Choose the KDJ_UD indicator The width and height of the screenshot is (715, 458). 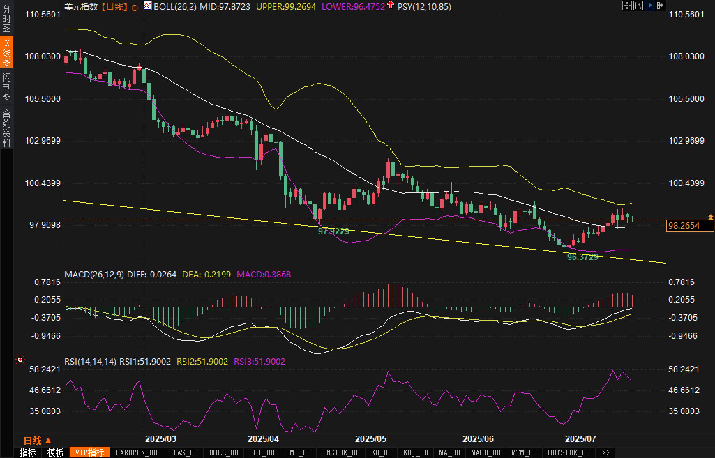[x=415, y=452]
